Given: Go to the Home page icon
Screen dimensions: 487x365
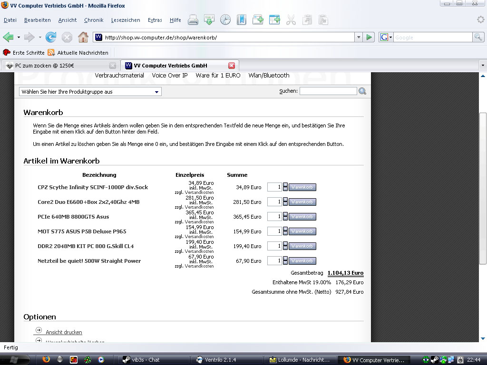Looking at the screenshot, I should (83, 37).
